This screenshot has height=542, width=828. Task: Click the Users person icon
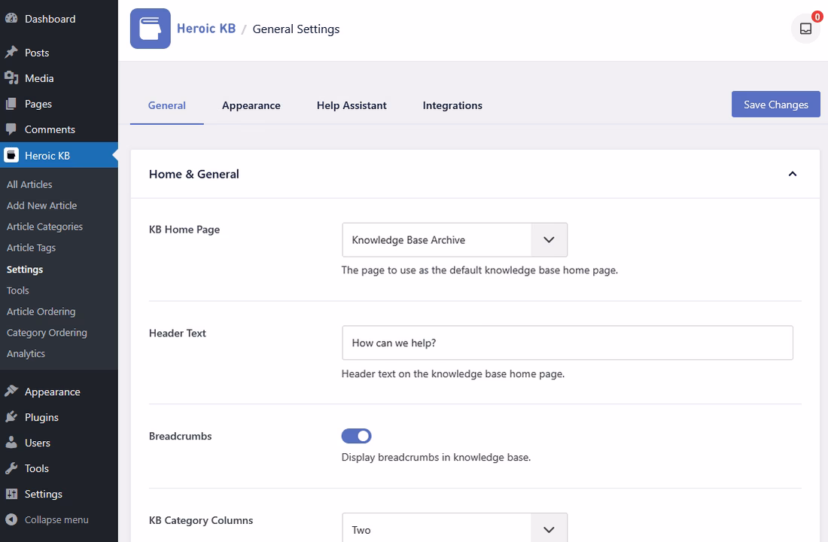pyautogui.click(x=11, y=443)
